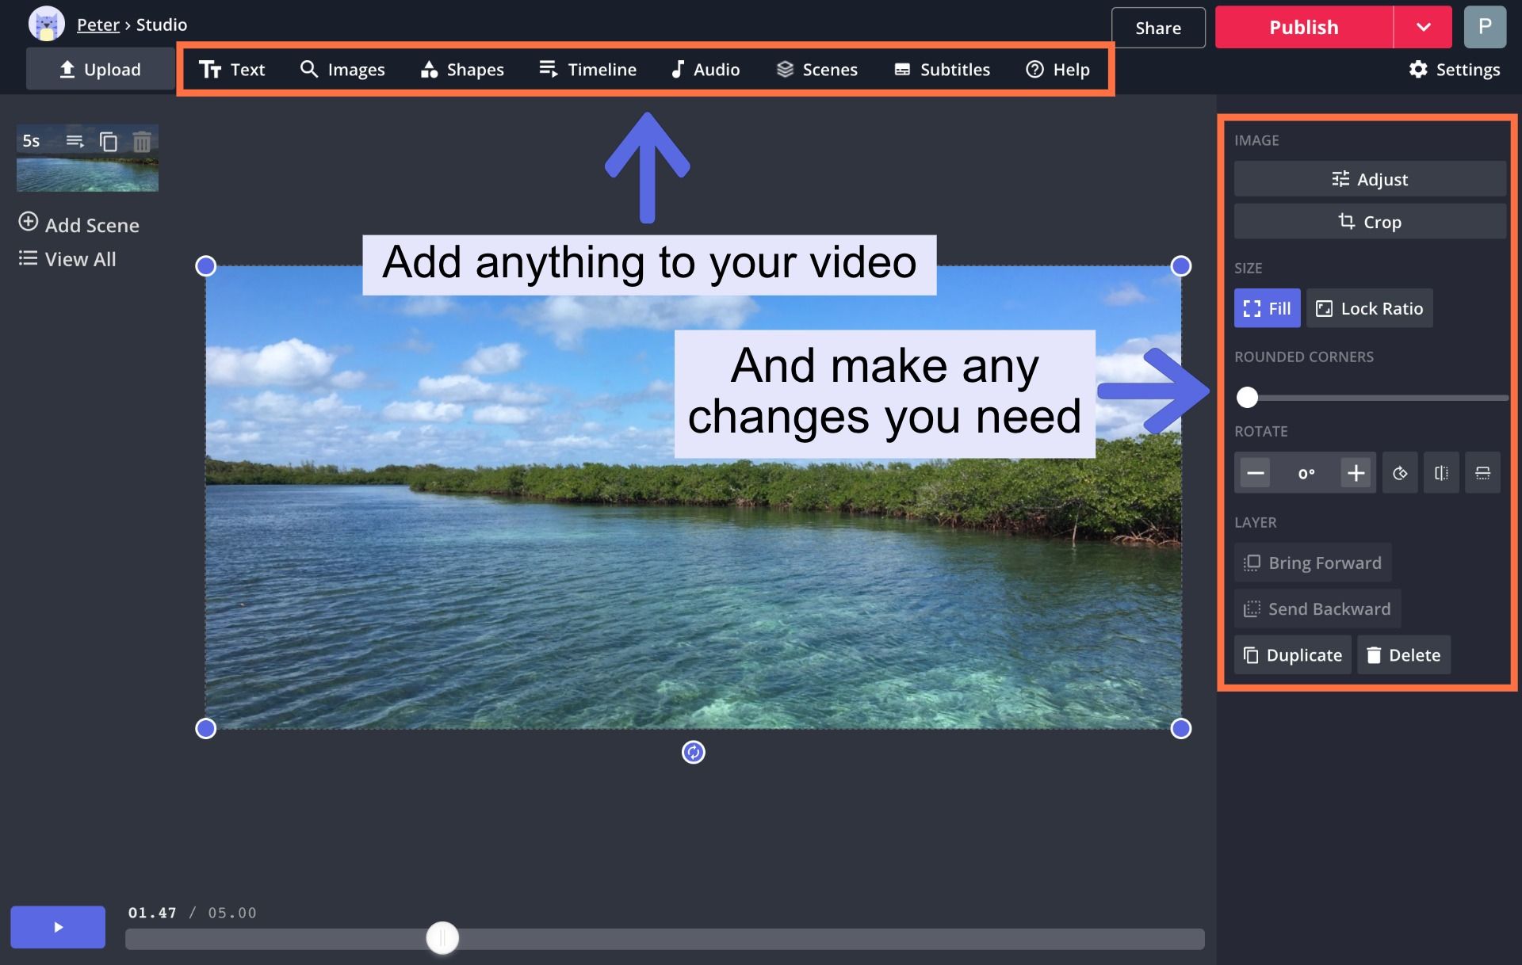Toggle the Lock Ratio option
This screenshot has width=1522, height=965.
point(1369,308)
